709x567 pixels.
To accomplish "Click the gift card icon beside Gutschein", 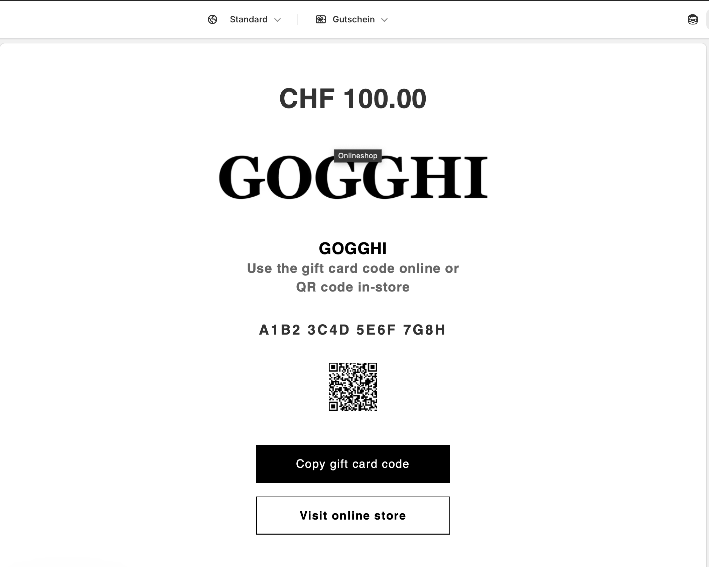I will [320, 20].
